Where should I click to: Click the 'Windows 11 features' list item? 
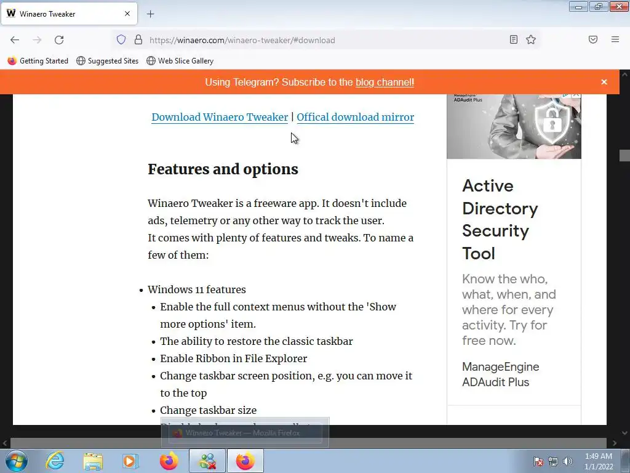coord(196,289)
